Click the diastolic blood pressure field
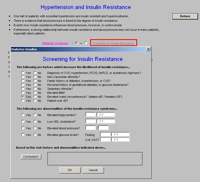200x182 pixels. point(103,128)
